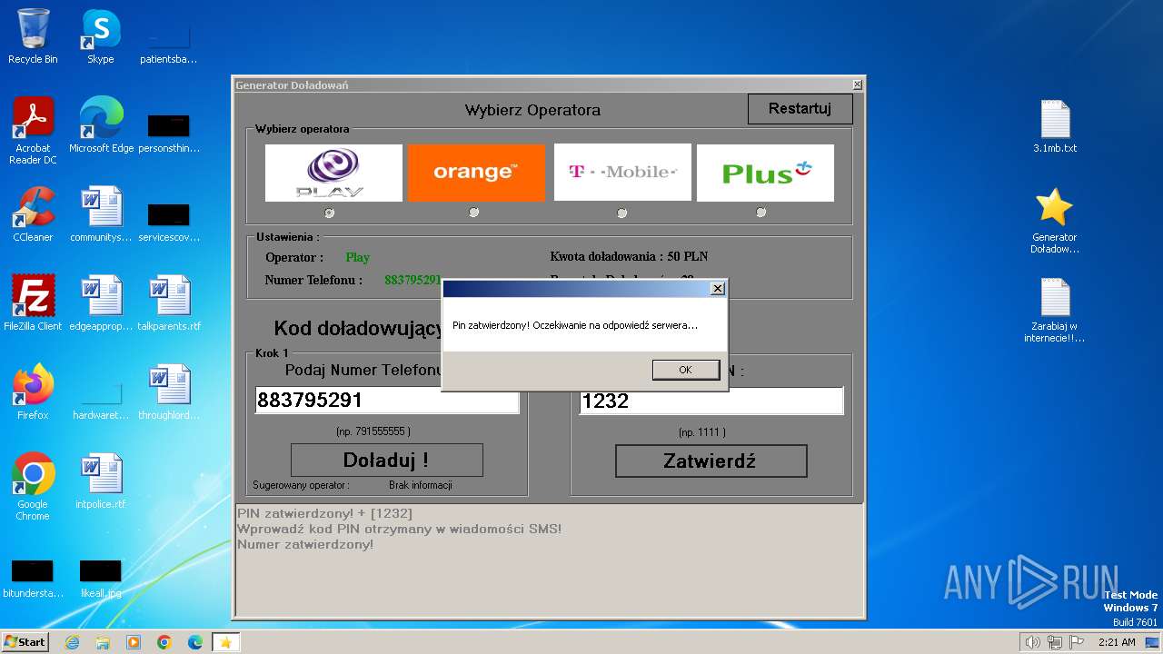Screen dimensions: 1163x654
Task: Select the intpolice.rtf document icon
Action: pyautogui.click(x=101, y=481)
